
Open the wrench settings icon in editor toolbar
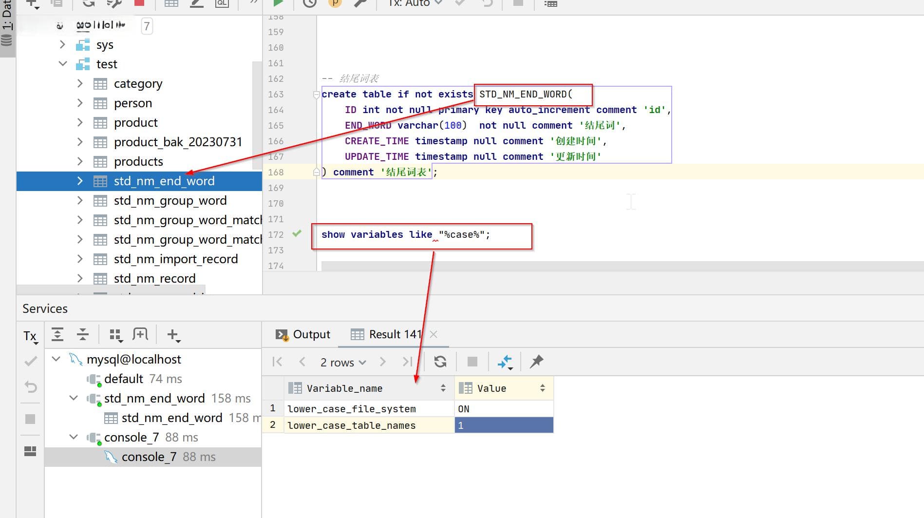(360, 3)
